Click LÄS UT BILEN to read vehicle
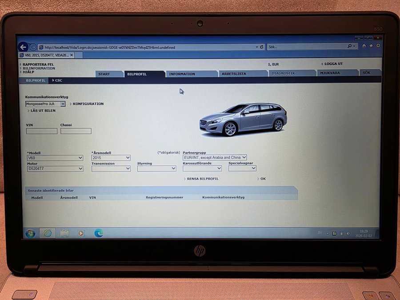This screenshot has width=400, height=300. point(43,111)
